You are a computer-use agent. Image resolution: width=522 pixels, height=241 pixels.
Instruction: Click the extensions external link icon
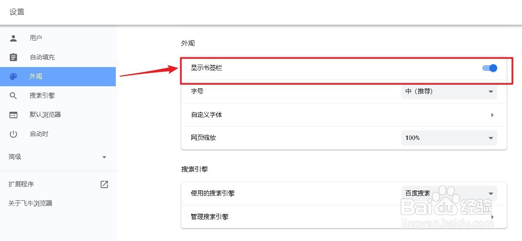[x=104, y=184]
